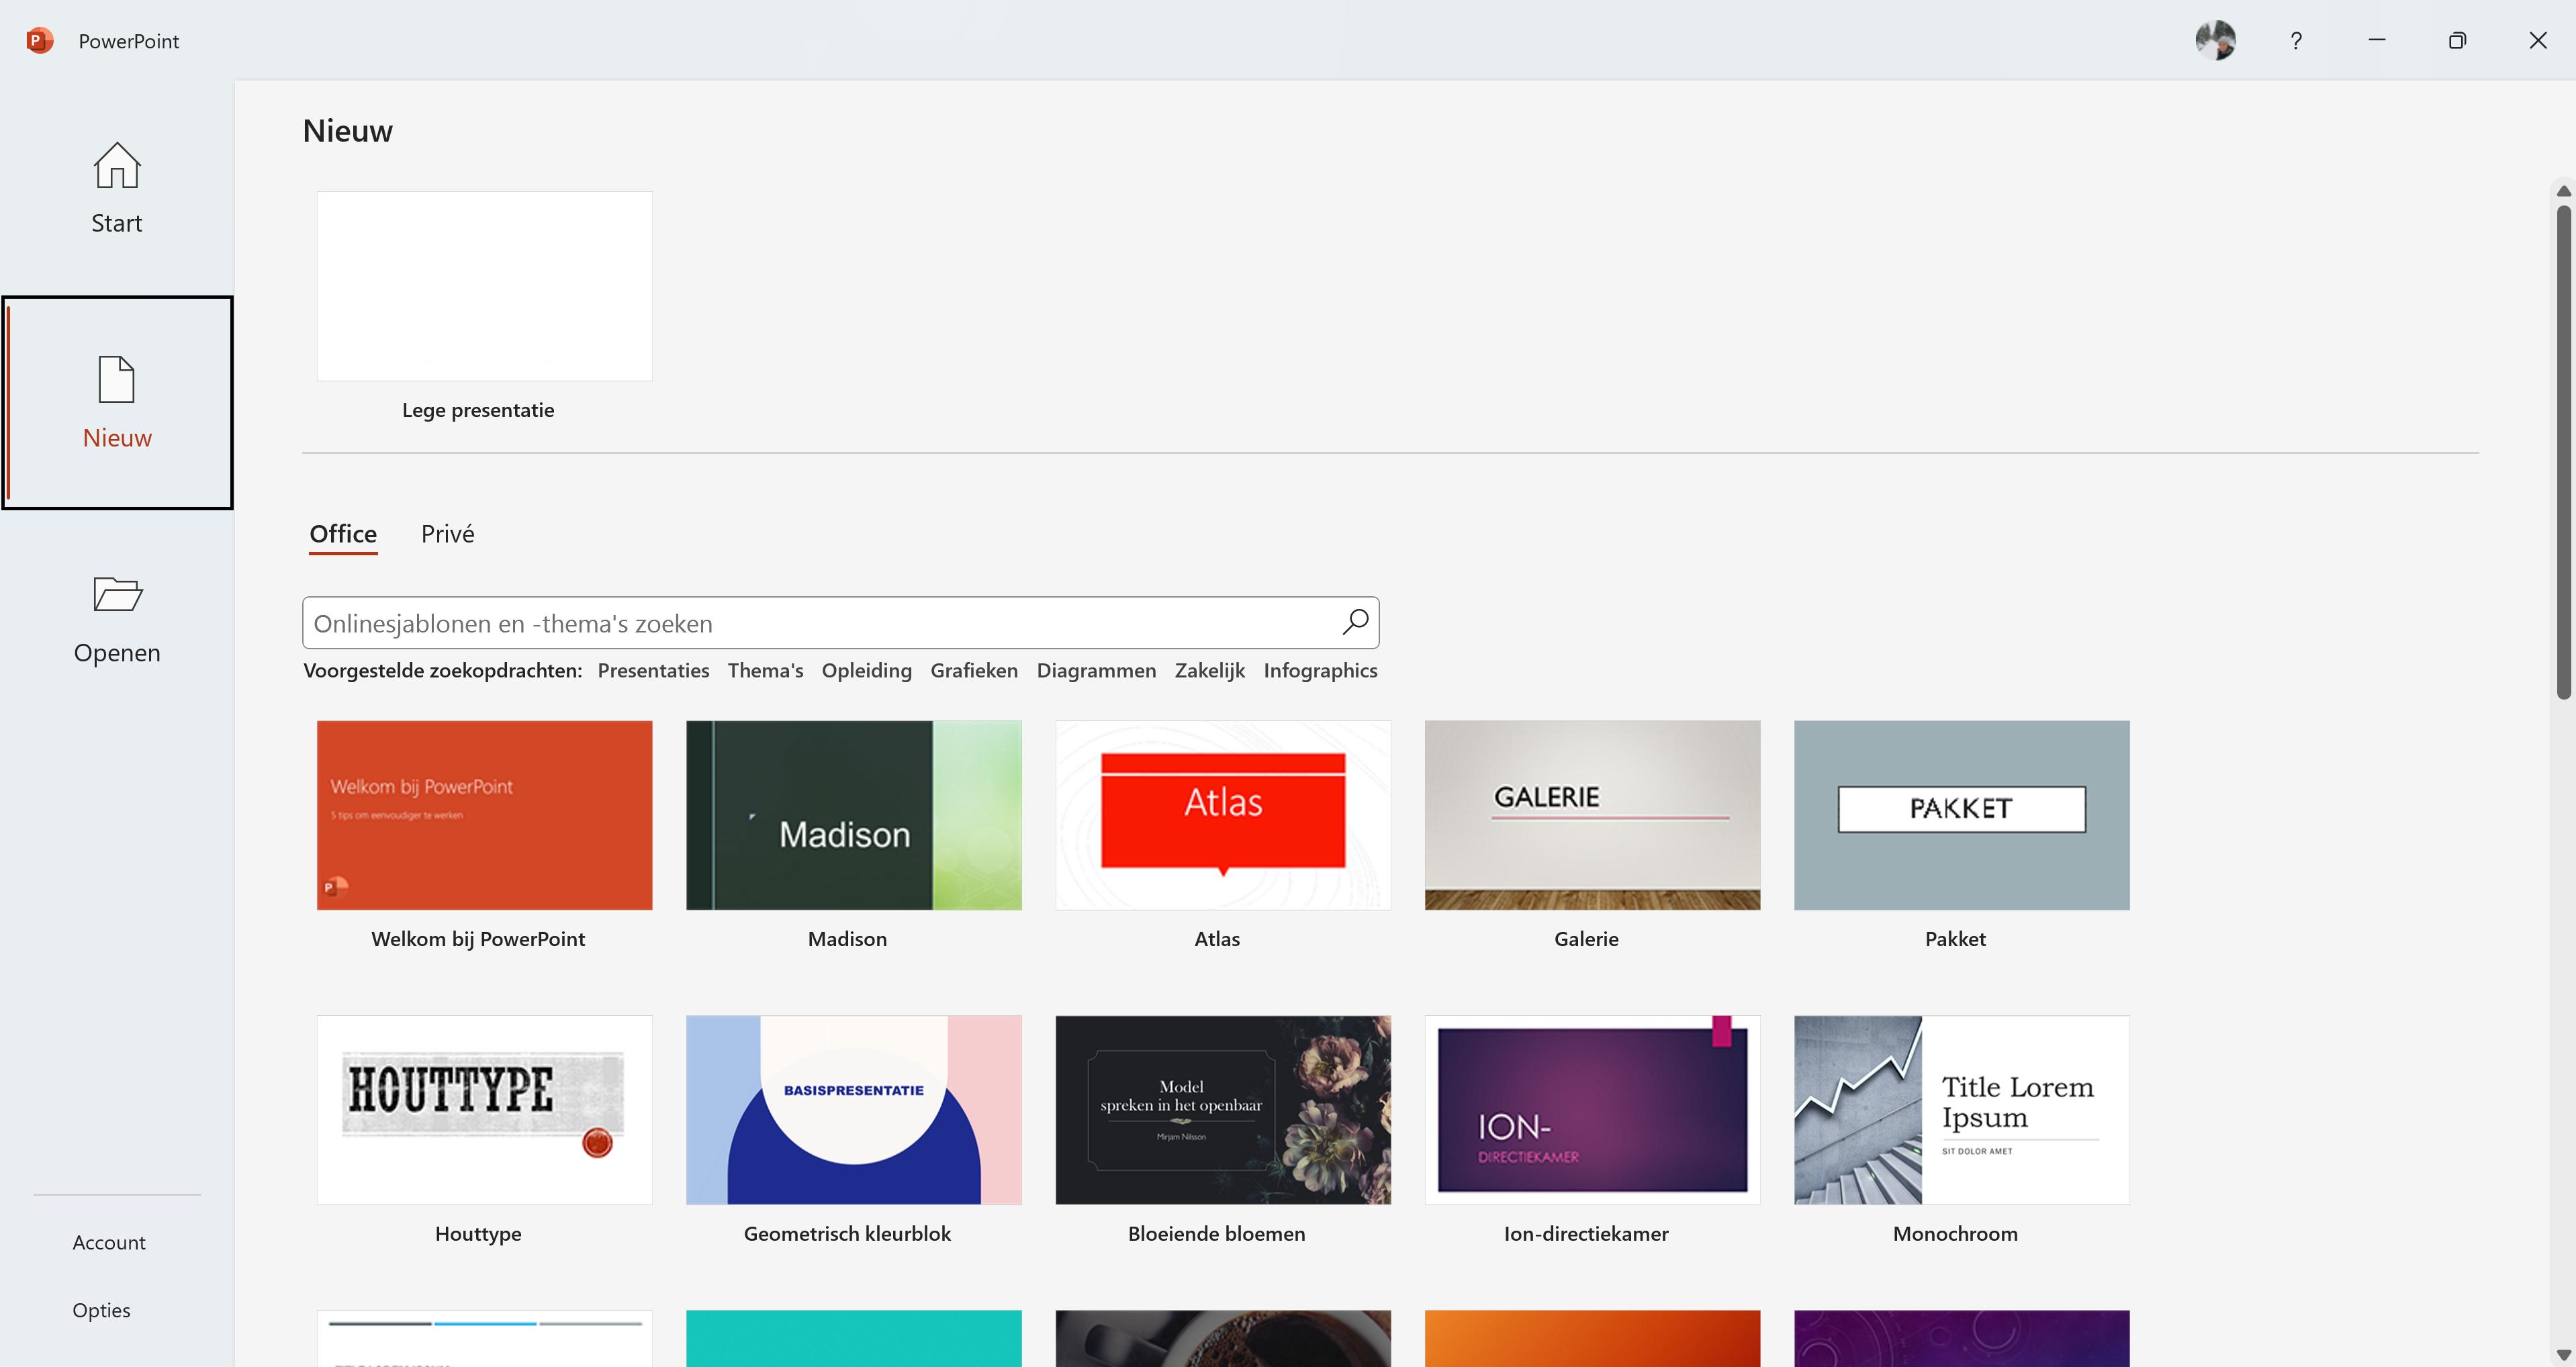Select the Atlas template thumbnail
2576x1367 pixels.
coord(1222,815)
